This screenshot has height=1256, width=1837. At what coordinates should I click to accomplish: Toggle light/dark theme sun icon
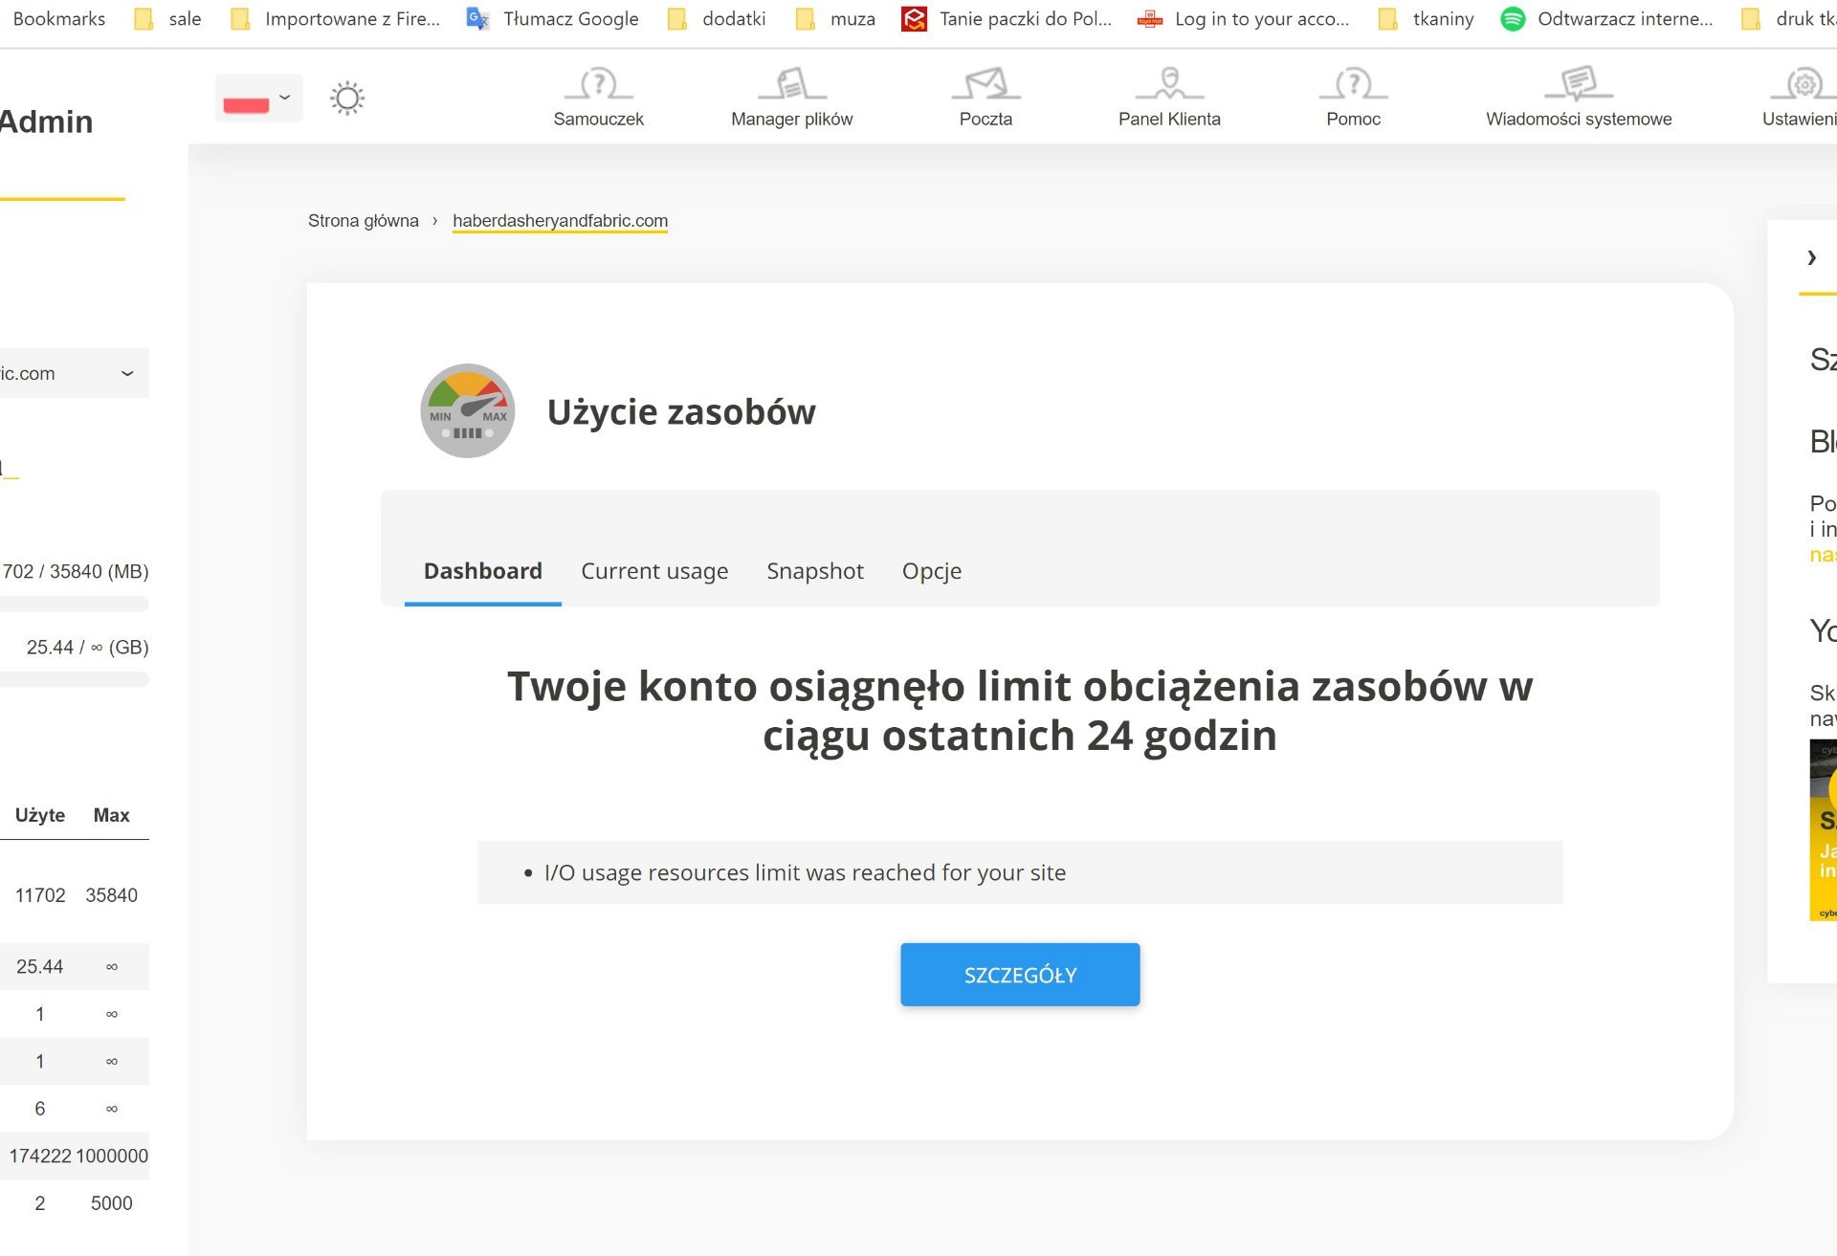pos(347,99)
